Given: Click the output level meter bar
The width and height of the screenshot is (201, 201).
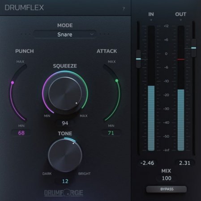Looking at the screenshot, I should tap(181, 88).
